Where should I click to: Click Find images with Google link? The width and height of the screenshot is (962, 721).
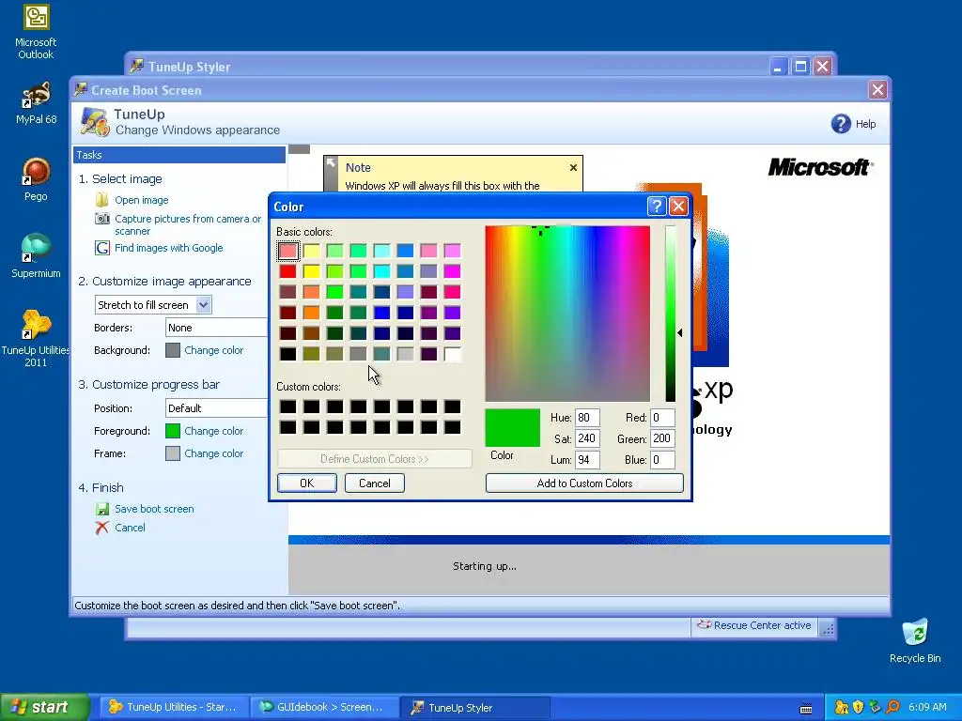pyautogui.click(x=169, y=248)
